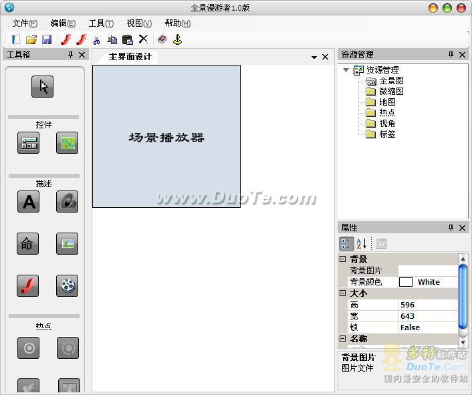Open the 帮助(H) menu
This screenshot has height=395, width=472.
(x=178, y=23)
